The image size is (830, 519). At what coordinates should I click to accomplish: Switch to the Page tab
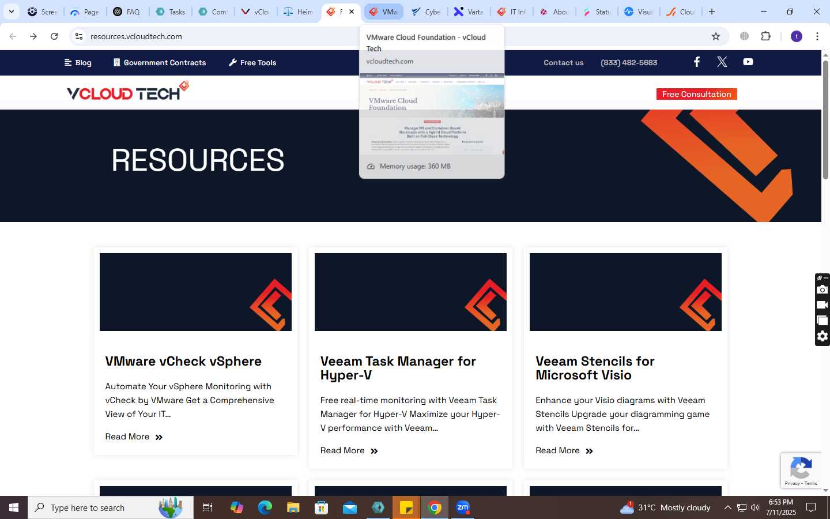85,12
